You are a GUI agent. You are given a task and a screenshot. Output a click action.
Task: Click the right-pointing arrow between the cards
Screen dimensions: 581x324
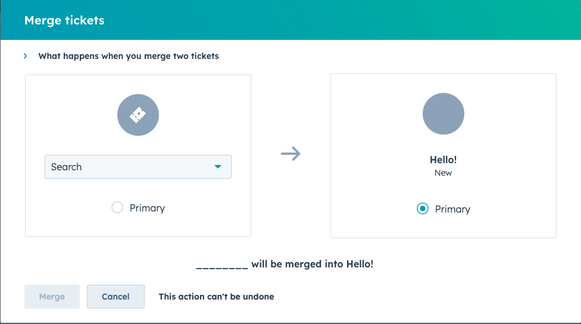(x=290, y=154)
